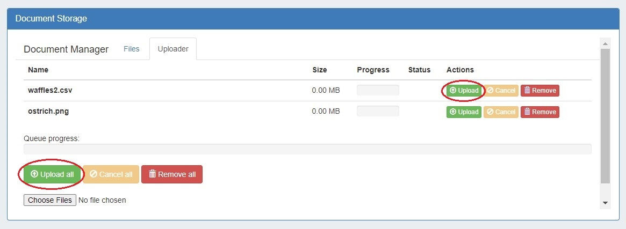Upload the ostrich.png file
Viewport: 626px width, 229px height.
464,112
